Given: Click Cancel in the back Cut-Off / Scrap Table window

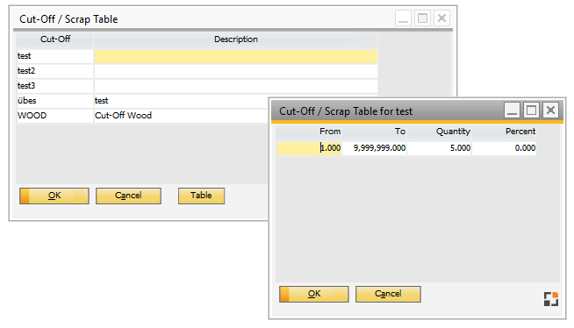Looking at the screenshot, I should (x=128, y=196).
